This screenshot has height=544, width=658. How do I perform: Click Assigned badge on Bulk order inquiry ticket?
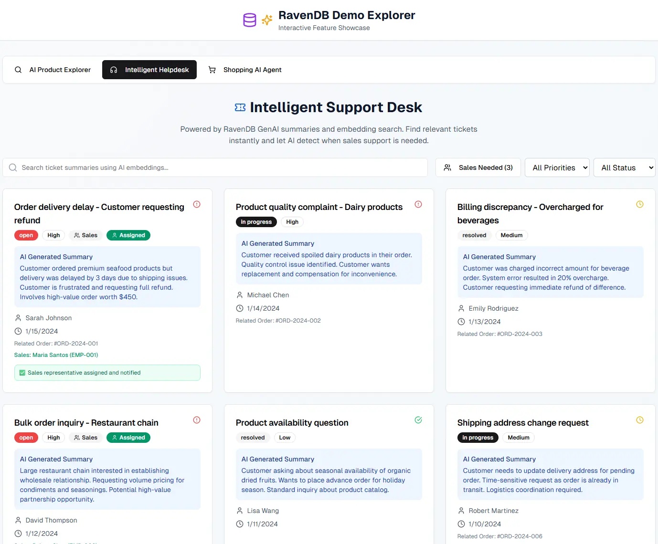coord(128,438)
